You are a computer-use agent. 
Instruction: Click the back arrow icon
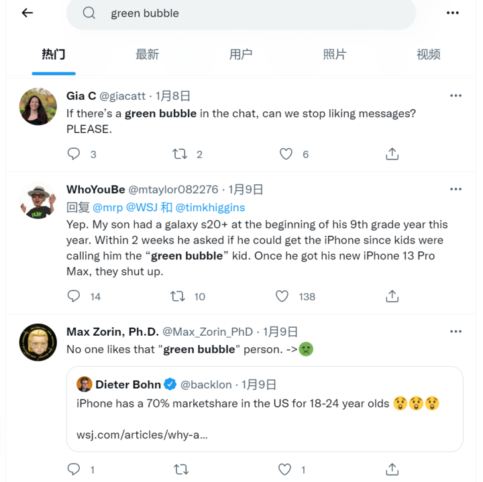[x=28, y=13]
